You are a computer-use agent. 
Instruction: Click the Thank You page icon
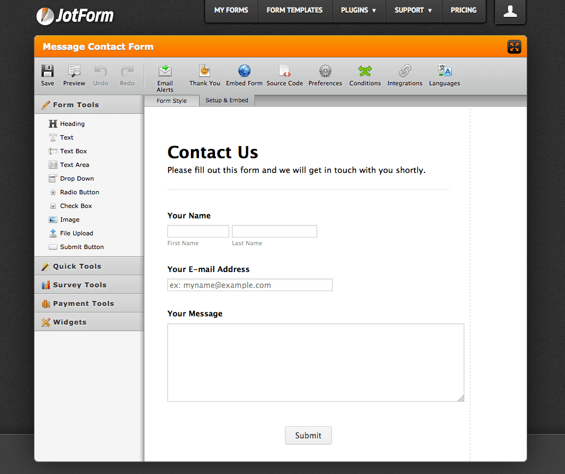click(x=205, y=71)
